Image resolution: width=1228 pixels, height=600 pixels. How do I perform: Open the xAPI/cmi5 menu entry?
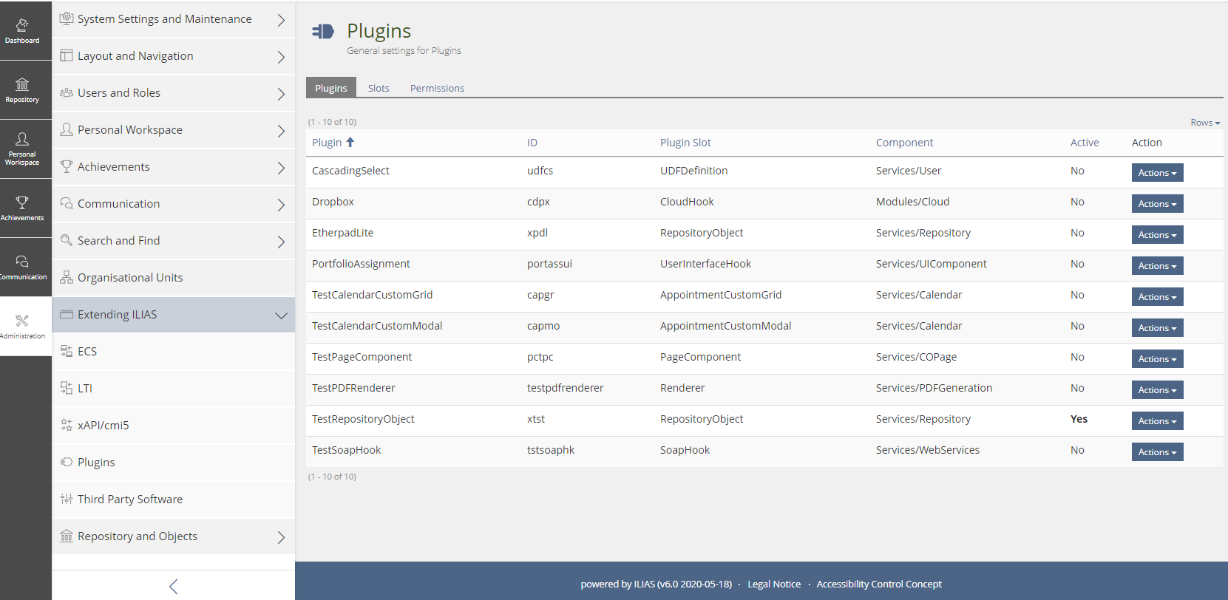tap(103, 426)
